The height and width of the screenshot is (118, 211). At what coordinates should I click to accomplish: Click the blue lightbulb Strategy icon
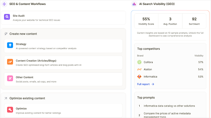point(10,45)
